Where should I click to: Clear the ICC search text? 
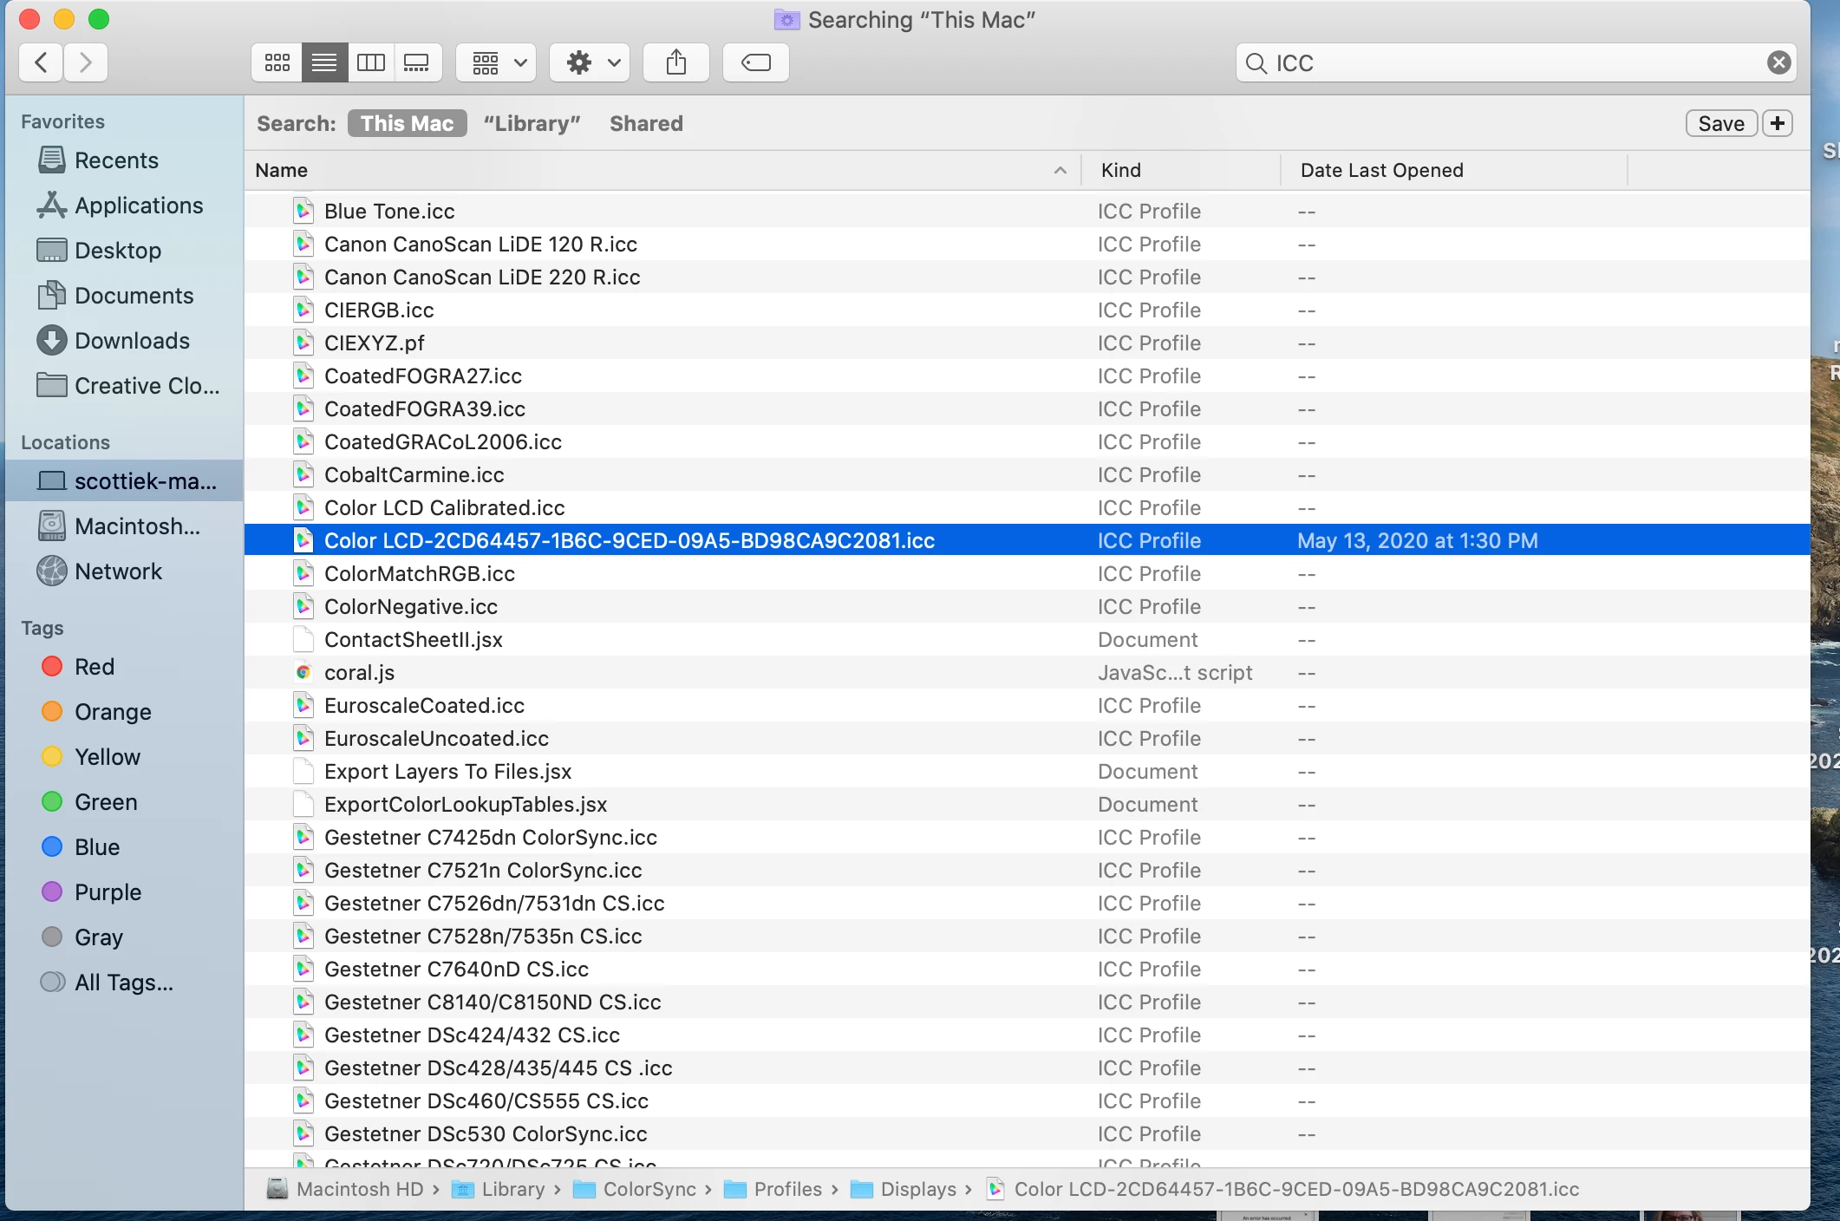click(x=1778, y=62)
